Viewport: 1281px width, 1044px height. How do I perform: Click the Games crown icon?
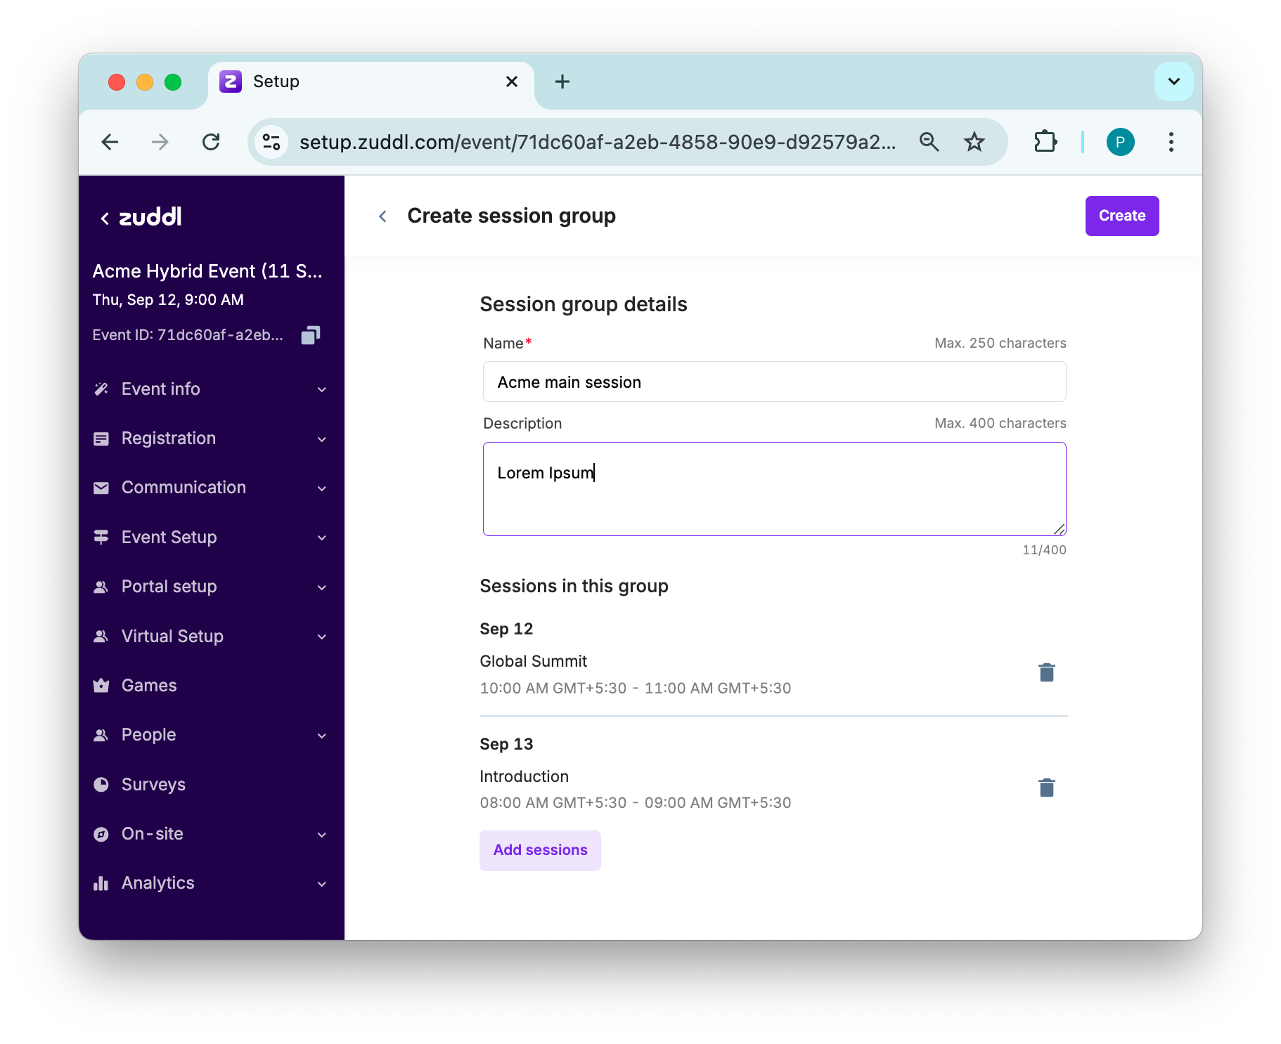(101, 685)
